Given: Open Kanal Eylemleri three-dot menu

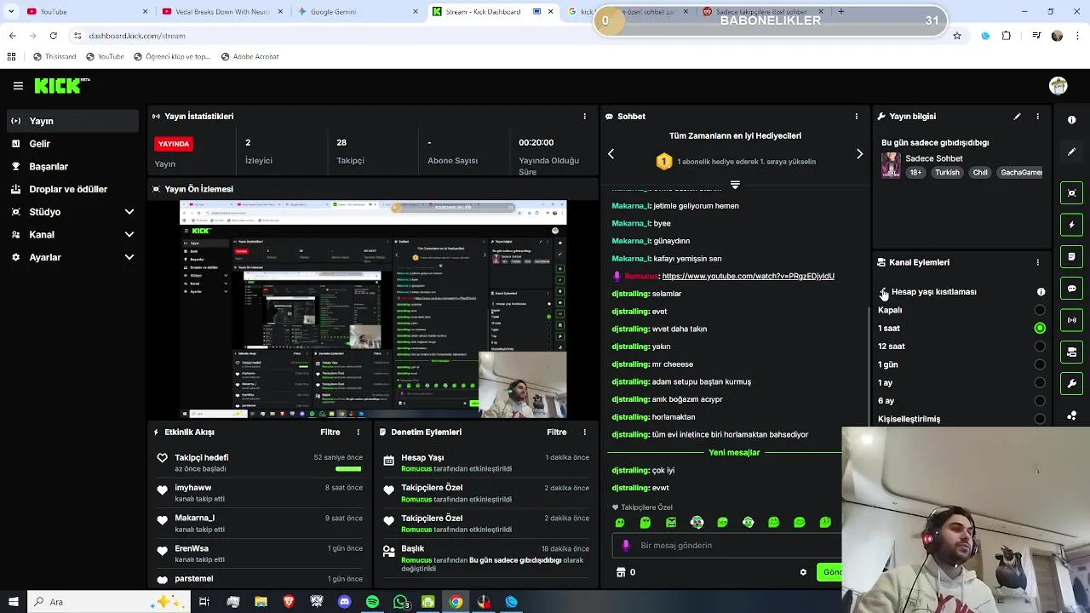Looking at the screenshot, I should [x=1037, y=262].
